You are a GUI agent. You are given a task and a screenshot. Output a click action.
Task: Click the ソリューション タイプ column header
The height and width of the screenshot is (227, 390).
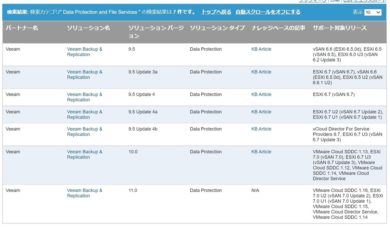(217, 28)
